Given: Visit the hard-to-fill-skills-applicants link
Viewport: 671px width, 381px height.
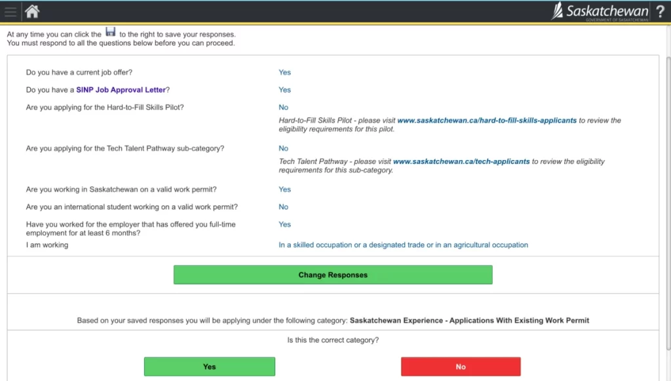Looking at the screenshot, I should point(487,121).
